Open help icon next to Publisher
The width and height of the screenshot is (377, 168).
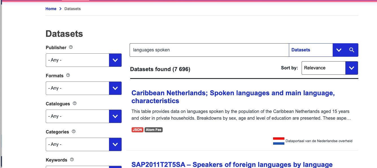point(71,47)
